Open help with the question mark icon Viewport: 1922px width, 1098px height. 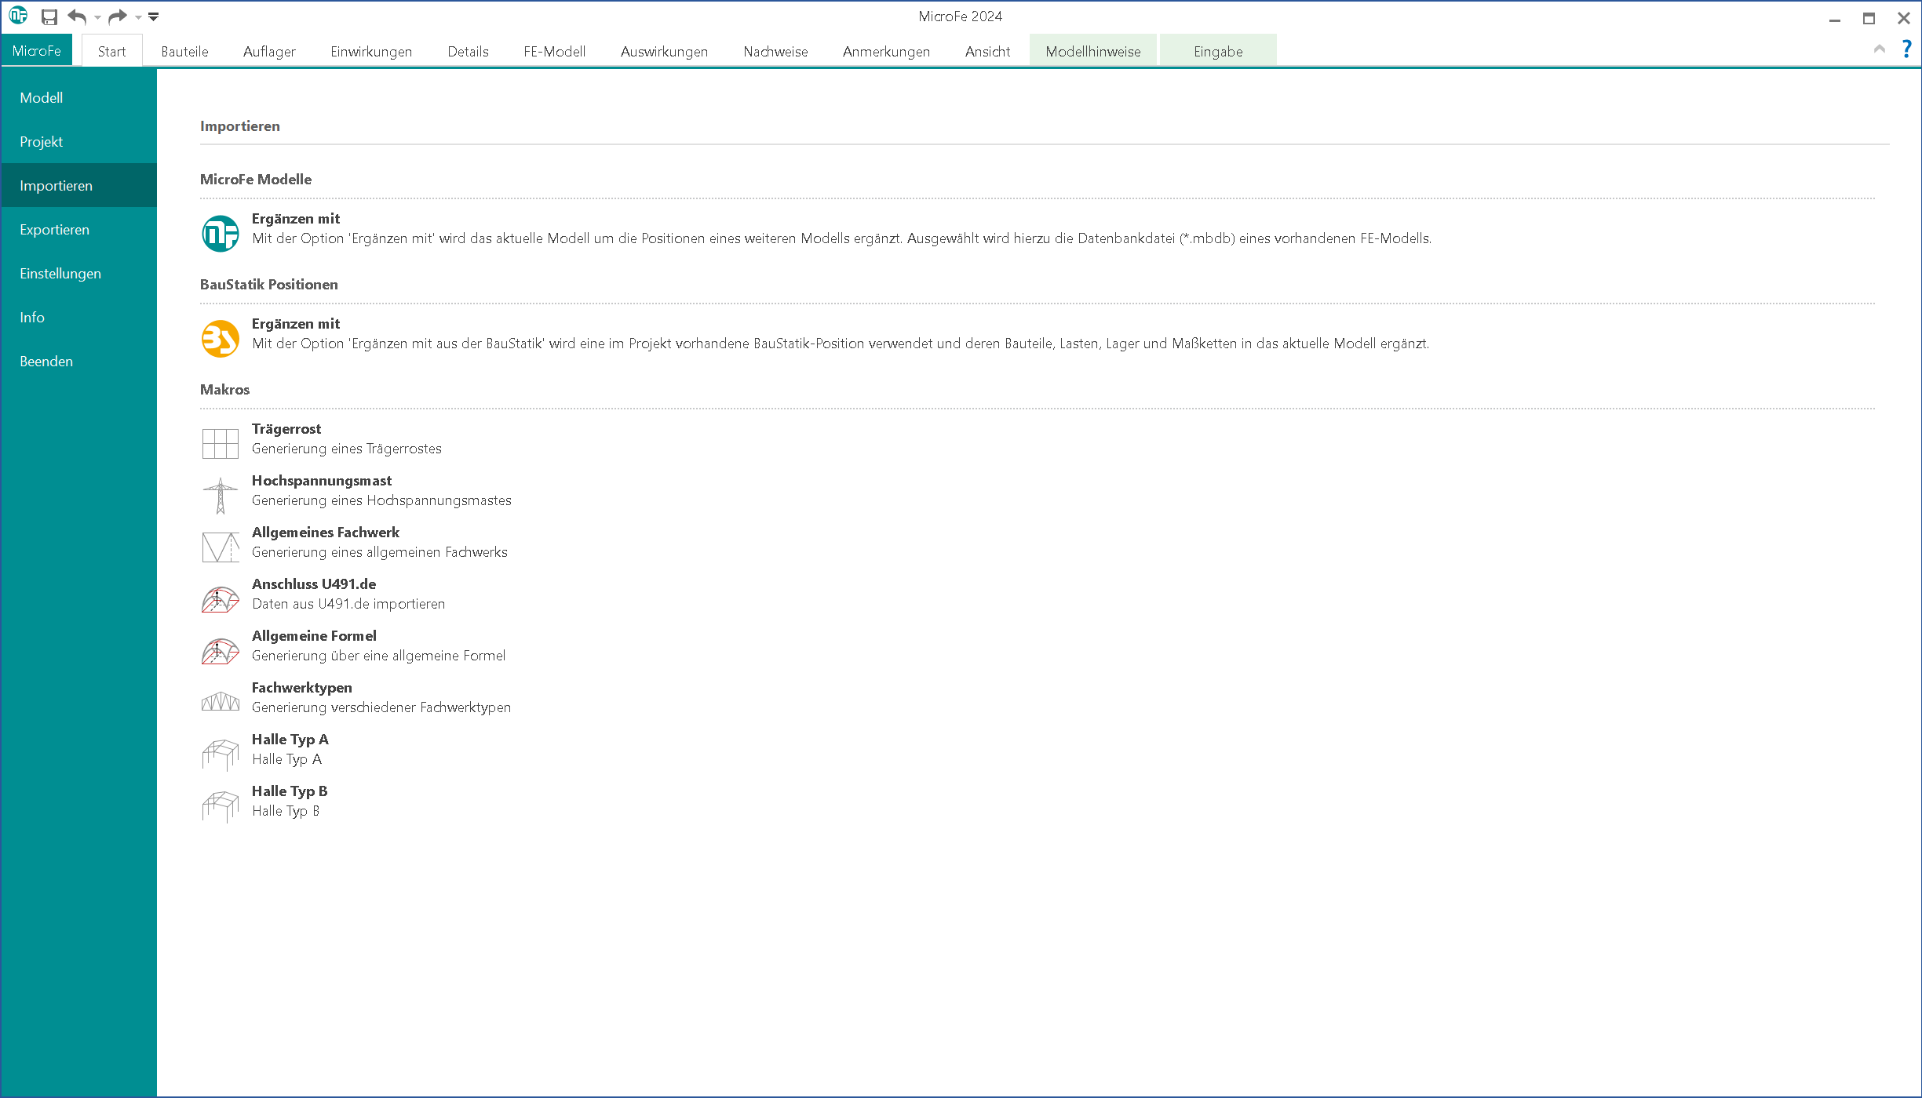(x=1906, y=49)
